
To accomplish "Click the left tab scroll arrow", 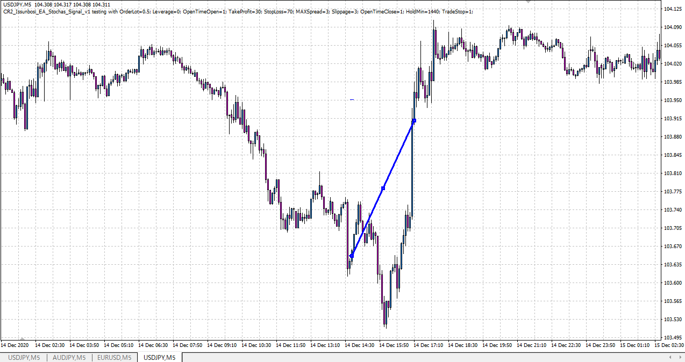I will [670, 357].
